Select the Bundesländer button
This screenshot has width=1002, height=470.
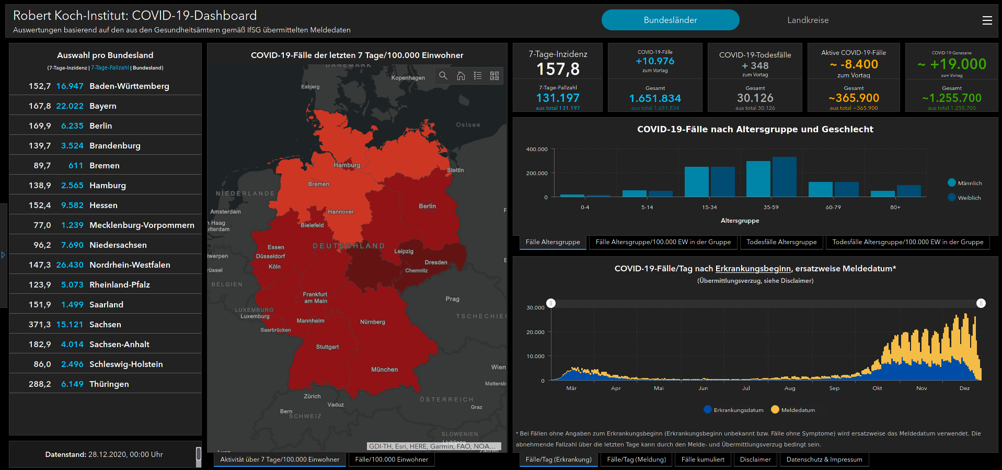pos(670,20)
